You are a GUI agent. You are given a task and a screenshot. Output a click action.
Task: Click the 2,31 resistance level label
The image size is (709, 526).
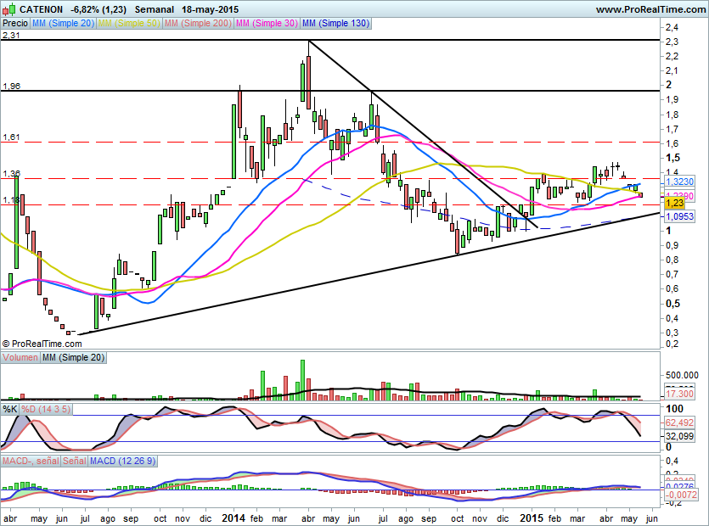click(x=10, y=35)
